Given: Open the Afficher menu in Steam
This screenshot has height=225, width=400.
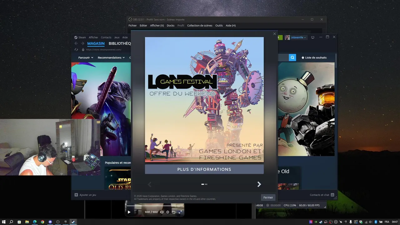Looking at the screenshot, I should [93, 37].
